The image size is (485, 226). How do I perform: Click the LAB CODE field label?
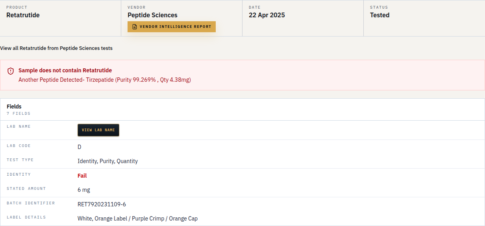pyautogui.click(x=19, y=146)
